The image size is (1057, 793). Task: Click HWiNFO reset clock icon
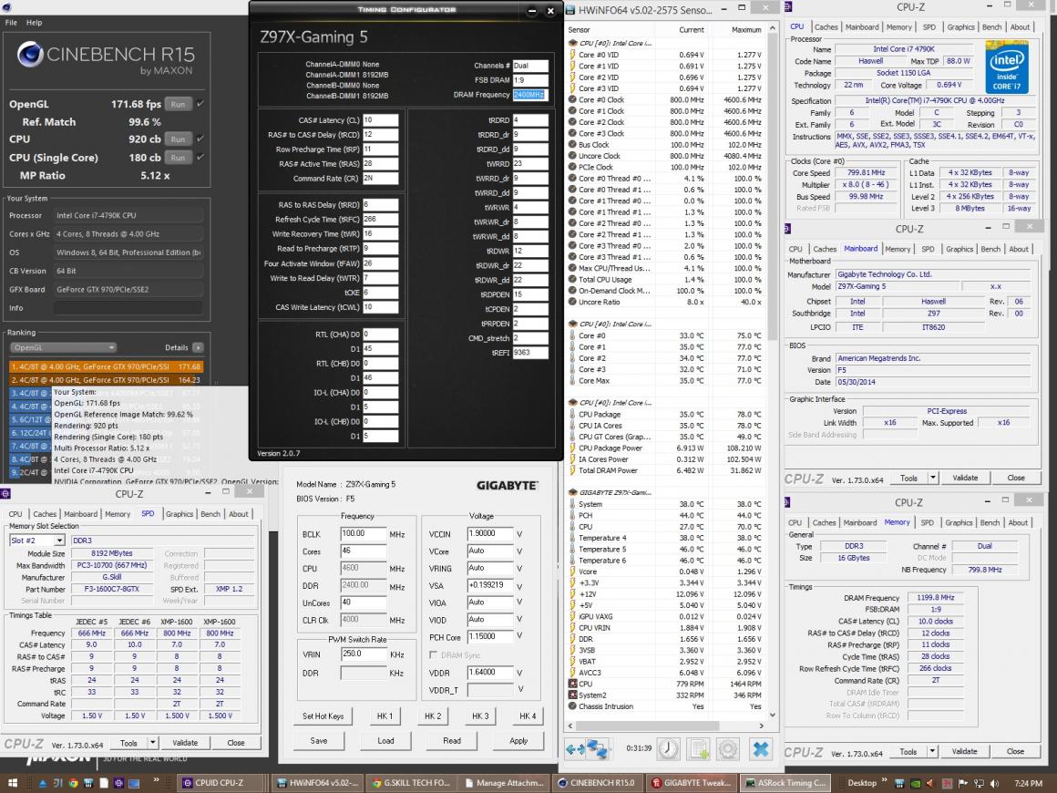(669, 749)
